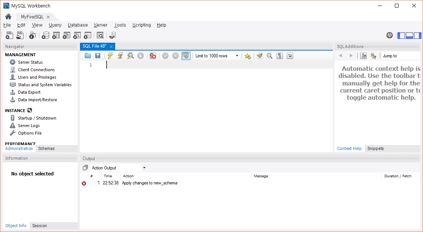The image size is (423, 232).
Task: Open the Database menu
Action: (78, 25)
